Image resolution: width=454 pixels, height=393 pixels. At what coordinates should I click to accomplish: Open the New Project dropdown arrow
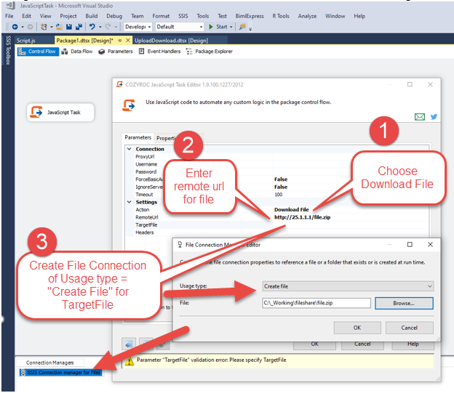coord(52,27)
